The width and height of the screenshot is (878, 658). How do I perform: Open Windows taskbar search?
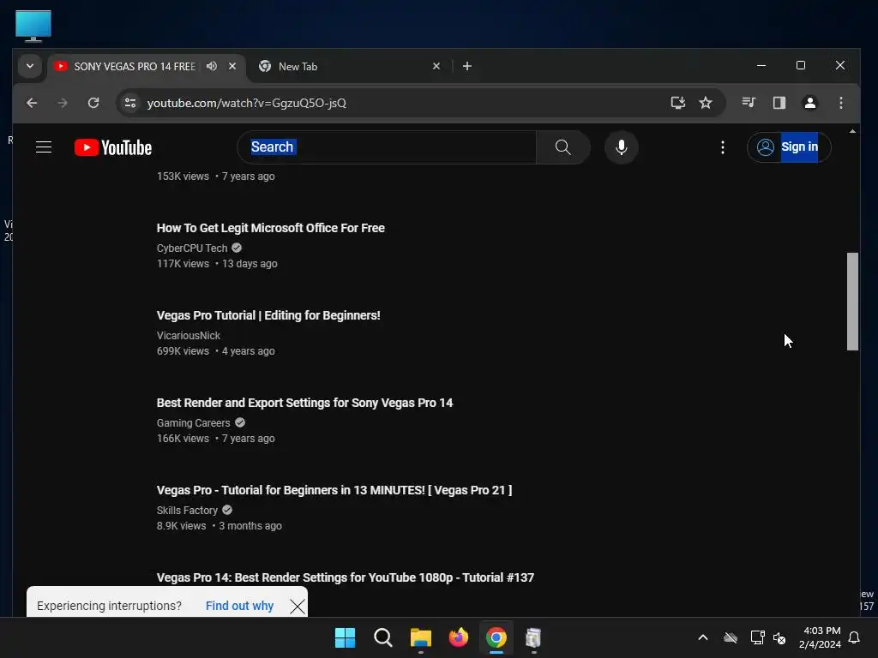(383, 637)
